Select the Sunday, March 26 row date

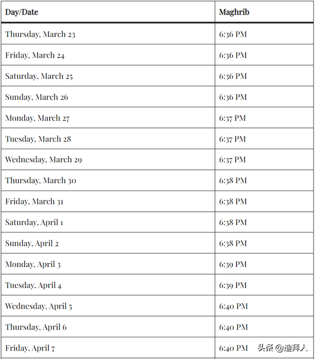point(37,98)
